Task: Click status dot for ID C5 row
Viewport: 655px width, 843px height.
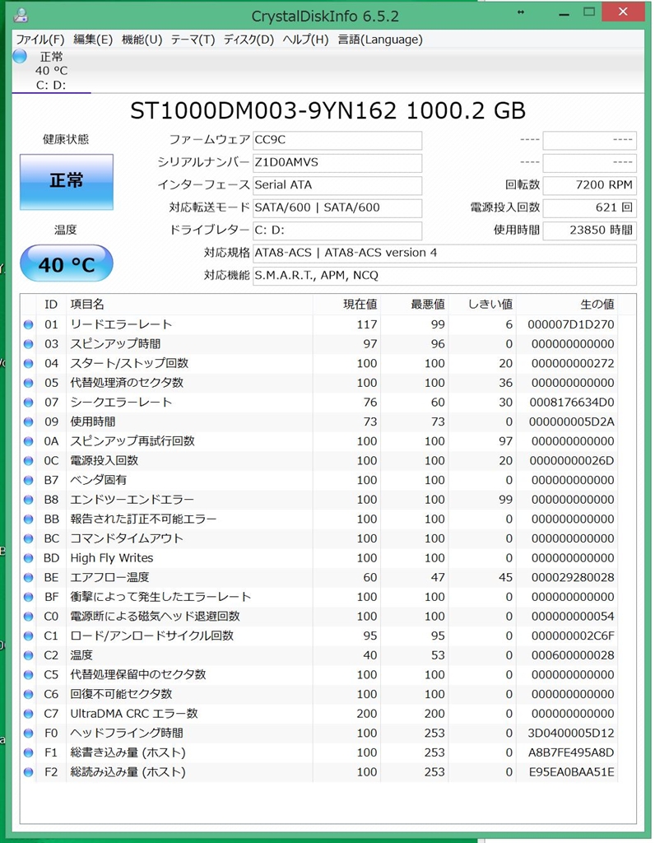Action: pos(29,675)
